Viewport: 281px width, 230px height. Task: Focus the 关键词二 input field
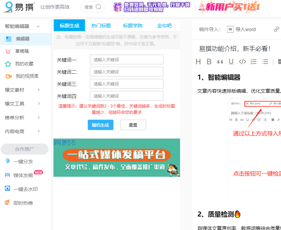click(x=127, y=72)
